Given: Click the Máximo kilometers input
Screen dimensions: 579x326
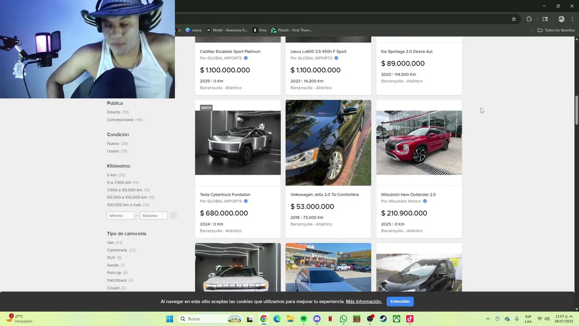Looking at the screenshot, I should click(154, 216).
